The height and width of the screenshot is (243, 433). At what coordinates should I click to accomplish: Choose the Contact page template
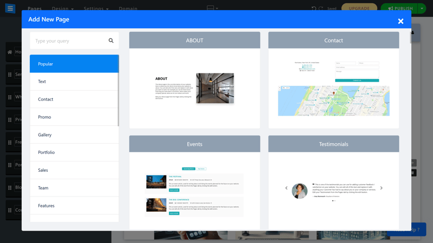point(333,80)
